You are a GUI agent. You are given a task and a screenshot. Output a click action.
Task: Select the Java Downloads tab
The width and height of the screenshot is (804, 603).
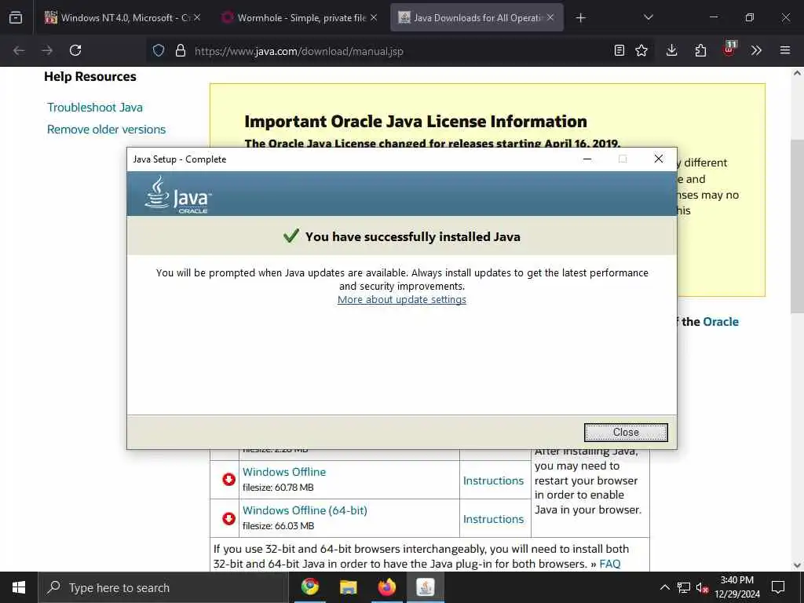[x=477, y=17]
